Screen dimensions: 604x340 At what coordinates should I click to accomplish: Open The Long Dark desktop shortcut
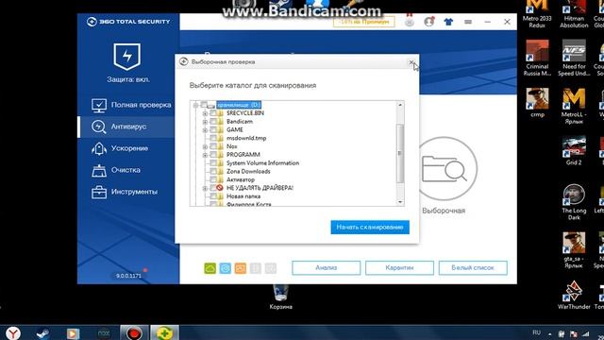[574, 202]
